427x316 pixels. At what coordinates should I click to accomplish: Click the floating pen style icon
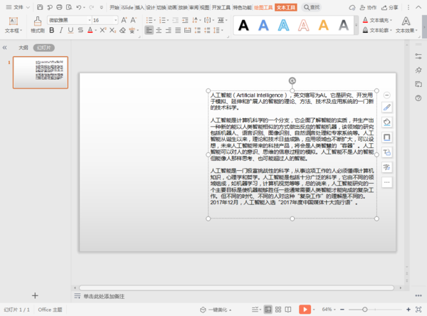387,107
